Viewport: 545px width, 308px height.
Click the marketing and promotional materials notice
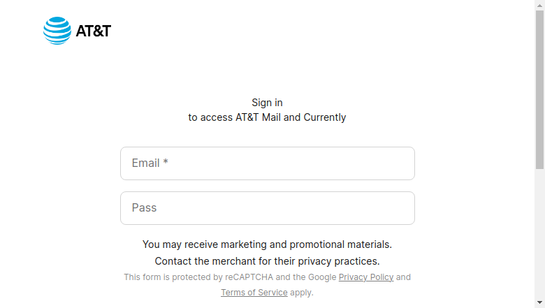point(267,244)
